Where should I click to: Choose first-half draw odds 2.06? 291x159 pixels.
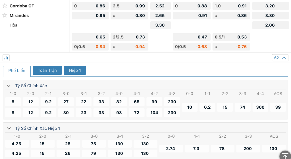click(x=271, y=25)
